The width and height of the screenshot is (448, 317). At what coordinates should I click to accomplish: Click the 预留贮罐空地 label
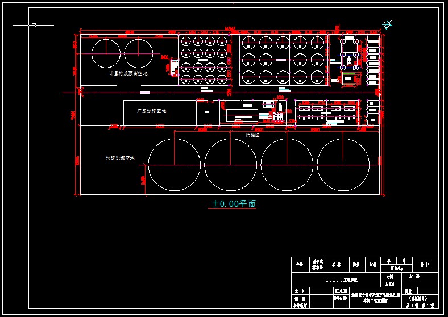[x=119, y=158]
